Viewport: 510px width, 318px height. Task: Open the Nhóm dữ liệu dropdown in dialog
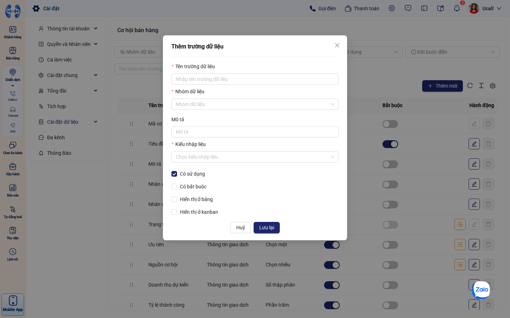click(255, 104)
